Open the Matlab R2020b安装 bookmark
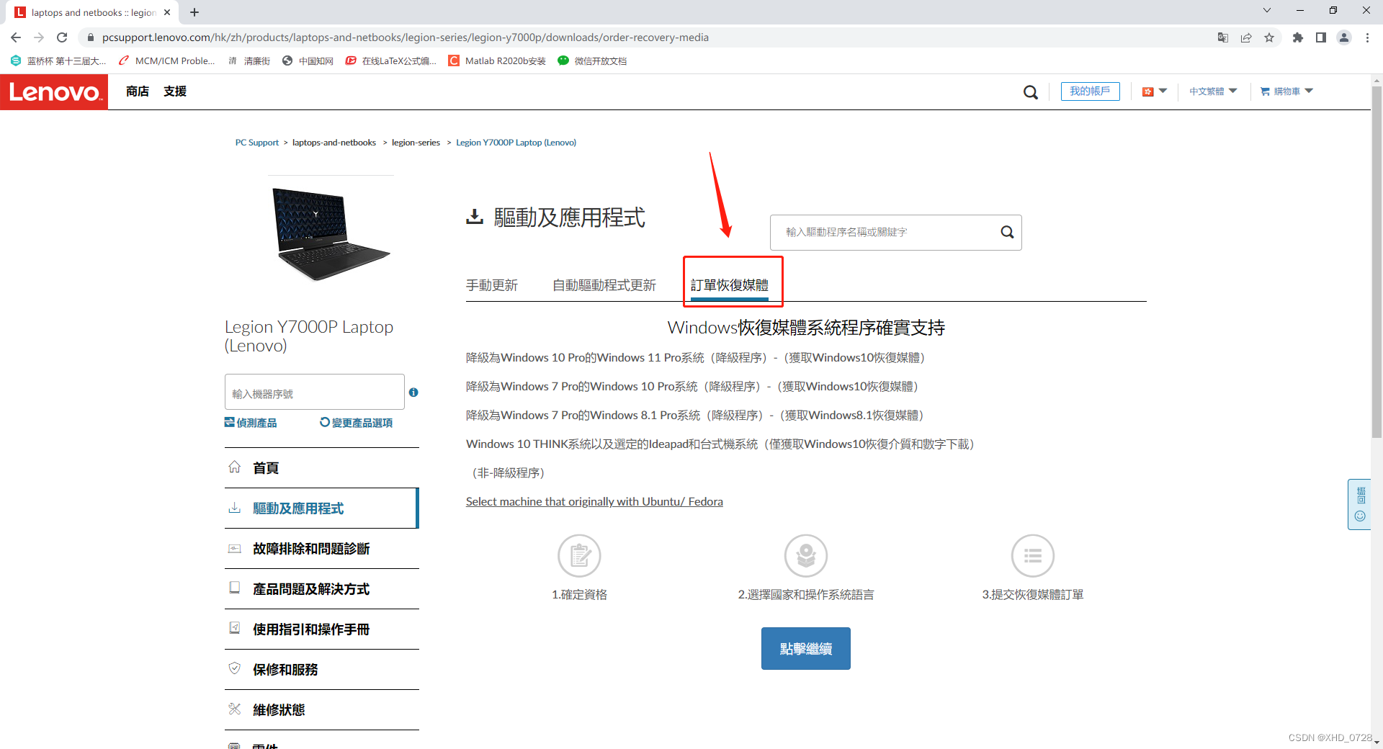The height and width of the screenshot is (749, 1383). 497,61
